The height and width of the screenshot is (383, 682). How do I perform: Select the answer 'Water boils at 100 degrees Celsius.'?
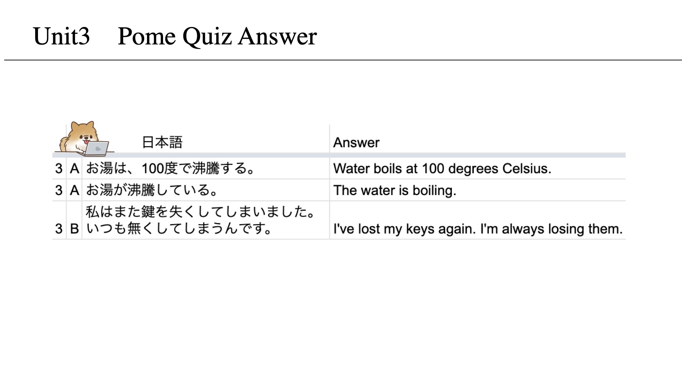(442, 168)
